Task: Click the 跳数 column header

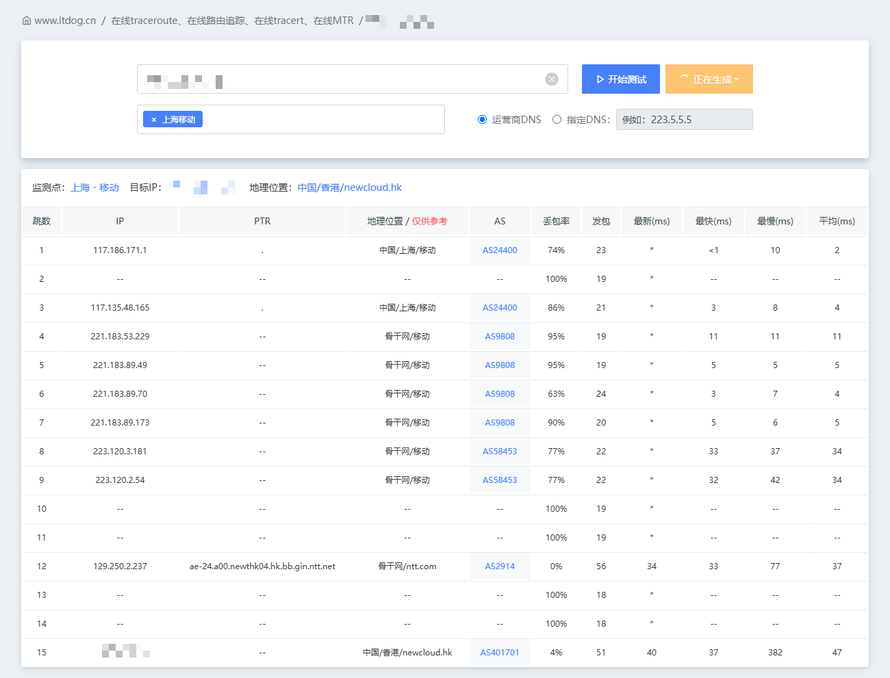Action: pos(42,222)
